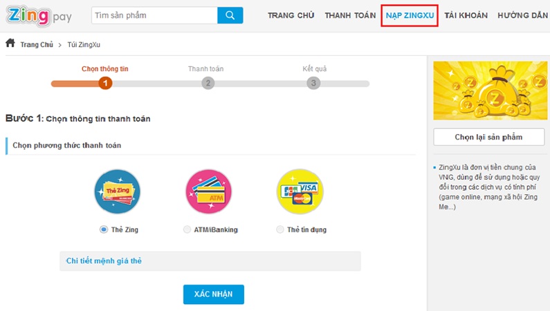Screen dimensions: 550x311
Task: Open the Thanh Toán menu item
Action: (x=350, y=15)
